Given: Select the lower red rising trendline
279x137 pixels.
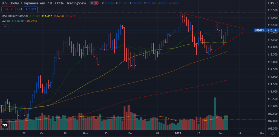Looking at the screenshot, I should (x=226, y=43).
